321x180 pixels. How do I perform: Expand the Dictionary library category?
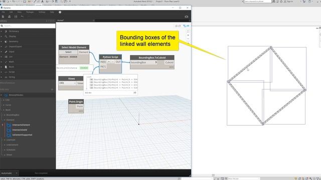2,31
